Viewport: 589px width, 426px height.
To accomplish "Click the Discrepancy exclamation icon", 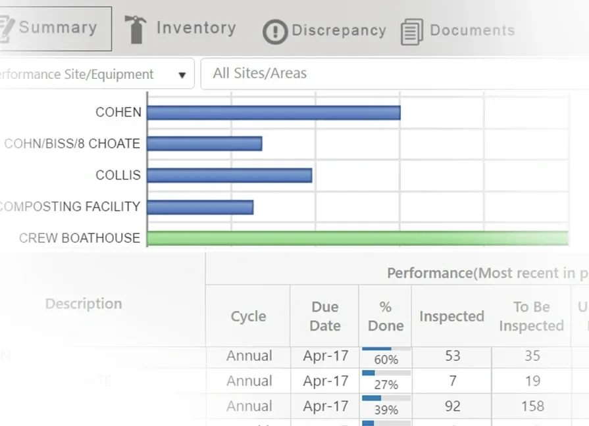I will [x=275, y=31].
